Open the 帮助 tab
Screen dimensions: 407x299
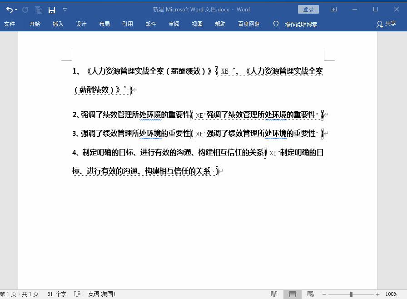coord(220,24)
